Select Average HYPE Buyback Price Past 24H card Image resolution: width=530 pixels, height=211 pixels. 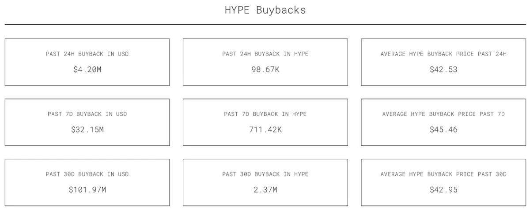443,62
